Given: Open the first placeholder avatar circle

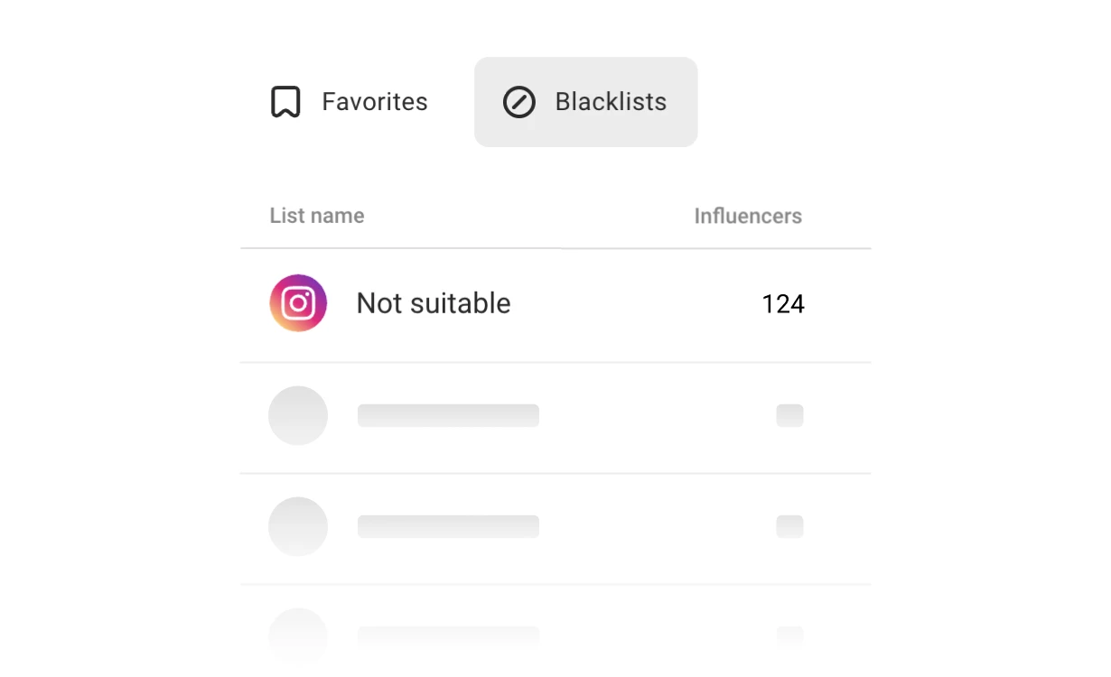Looking at the screenshot, I should (x=298, y=415).
